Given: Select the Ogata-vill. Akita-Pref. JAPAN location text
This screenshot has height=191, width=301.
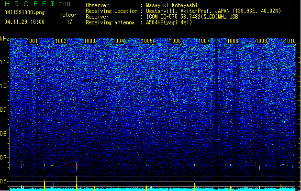Looking at the screenshot, I should pos(213,11).
